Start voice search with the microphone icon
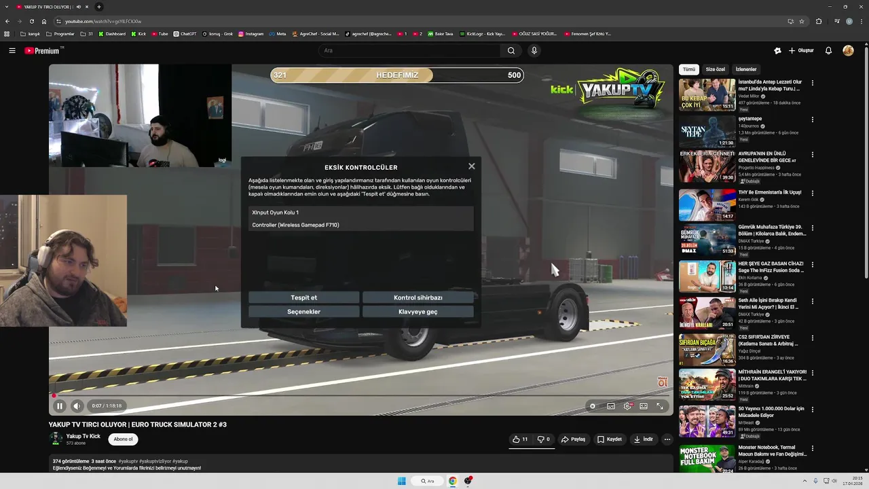The width and height of the screenshot is (869, 489). 534,50
